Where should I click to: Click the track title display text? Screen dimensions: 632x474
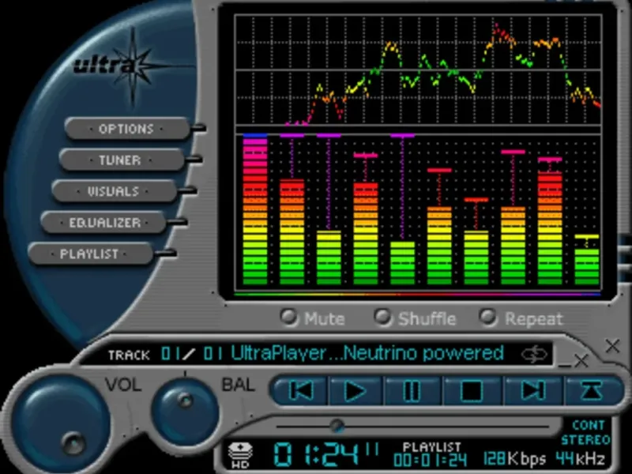367,353
